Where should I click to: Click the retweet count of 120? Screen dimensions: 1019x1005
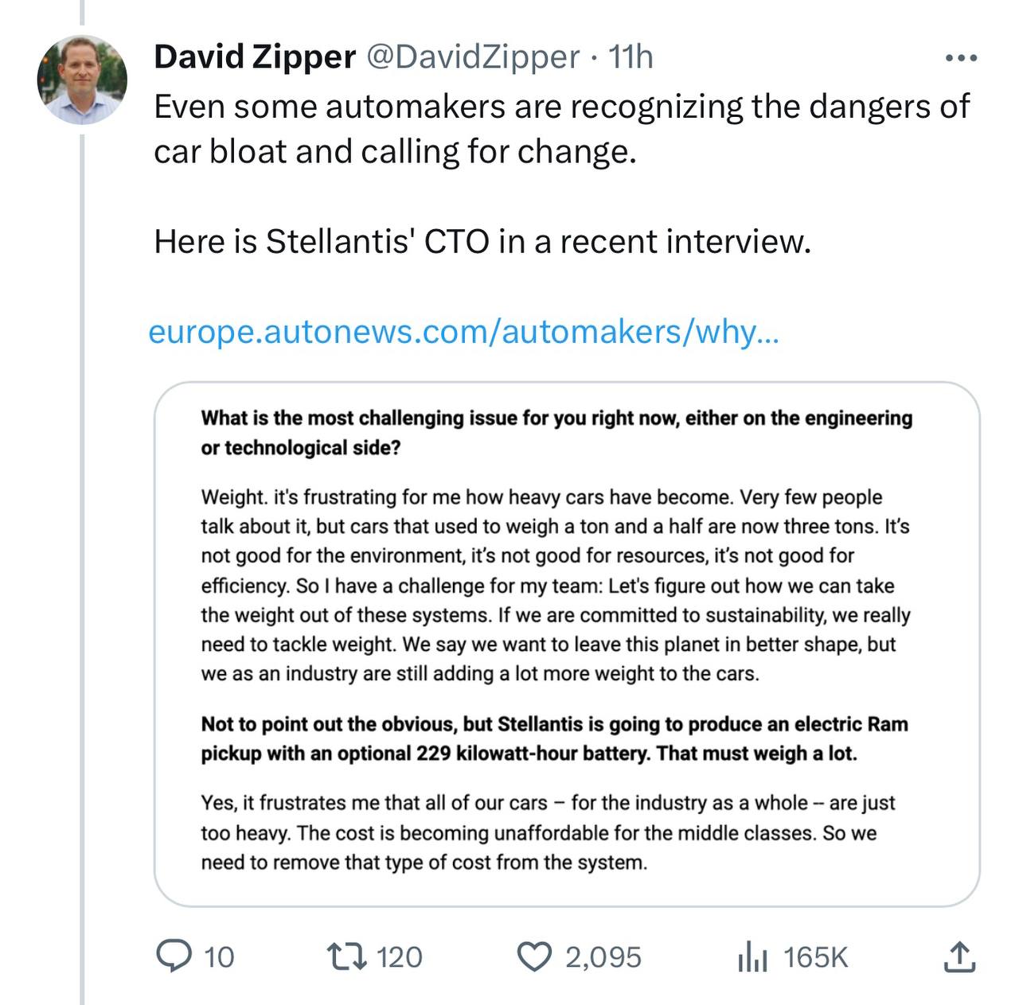[x=399, y=957]
